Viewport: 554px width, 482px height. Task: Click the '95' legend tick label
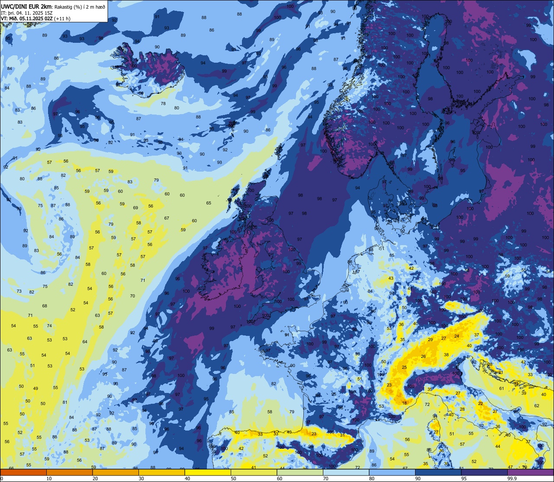[464, 479]
